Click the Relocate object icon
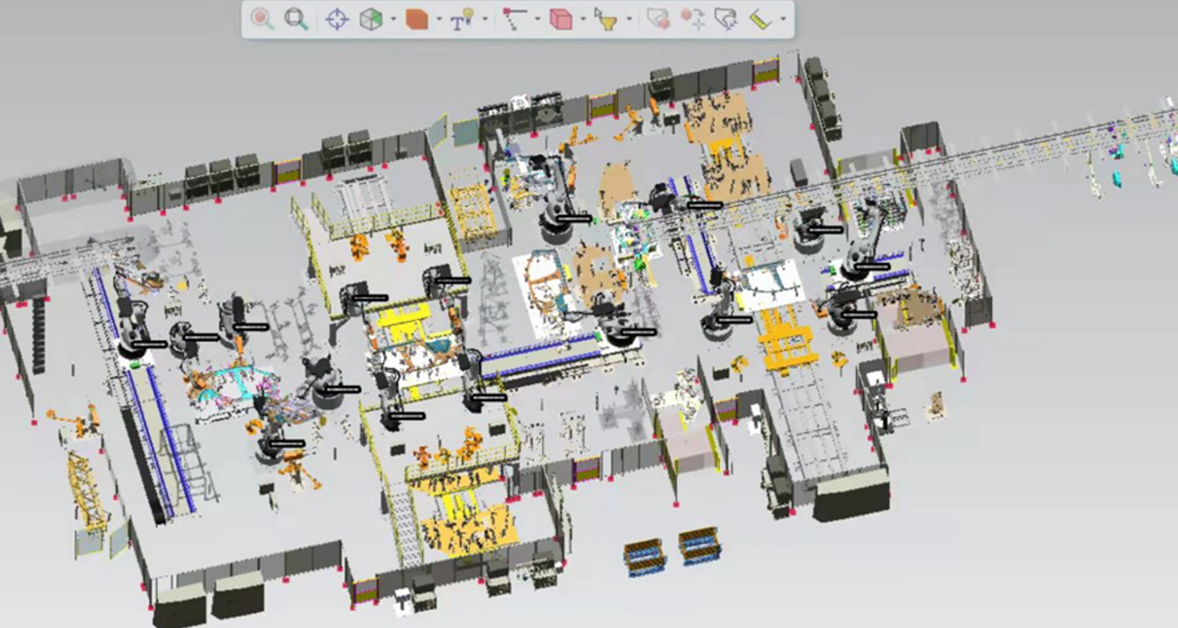Viewport: 1178px width, 628px height. (x=693, y=19)
